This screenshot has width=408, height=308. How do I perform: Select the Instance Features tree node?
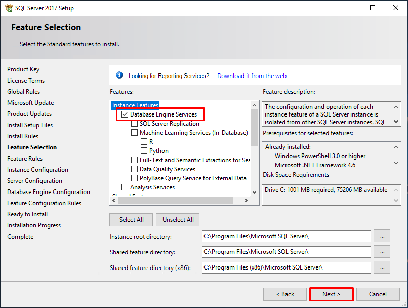(135, 105)
